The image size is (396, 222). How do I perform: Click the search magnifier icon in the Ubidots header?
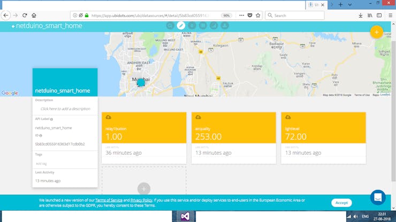tap(170, 26)
